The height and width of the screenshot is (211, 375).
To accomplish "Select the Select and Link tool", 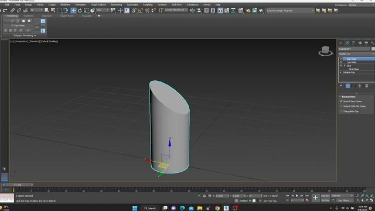I will pos(12,11).
